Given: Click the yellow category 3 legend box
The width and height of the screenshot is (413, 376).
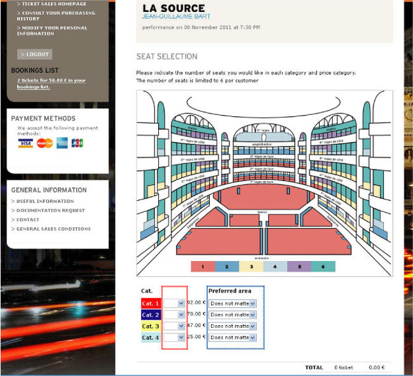Looking at the screenshot, I should pos(251,267).
